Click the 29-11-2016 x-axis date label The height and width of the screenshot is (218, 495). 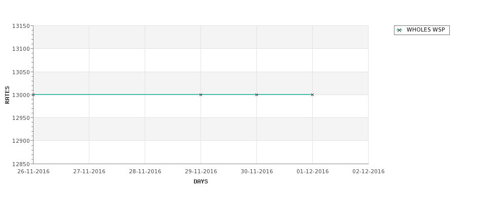pos(201,172)
